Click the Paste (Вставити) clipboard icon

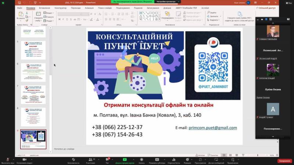coord(21,15)
